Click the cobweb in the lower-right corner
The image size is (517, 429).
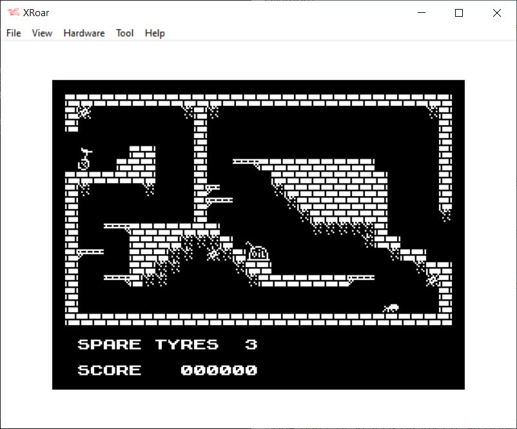pos(432,279)
